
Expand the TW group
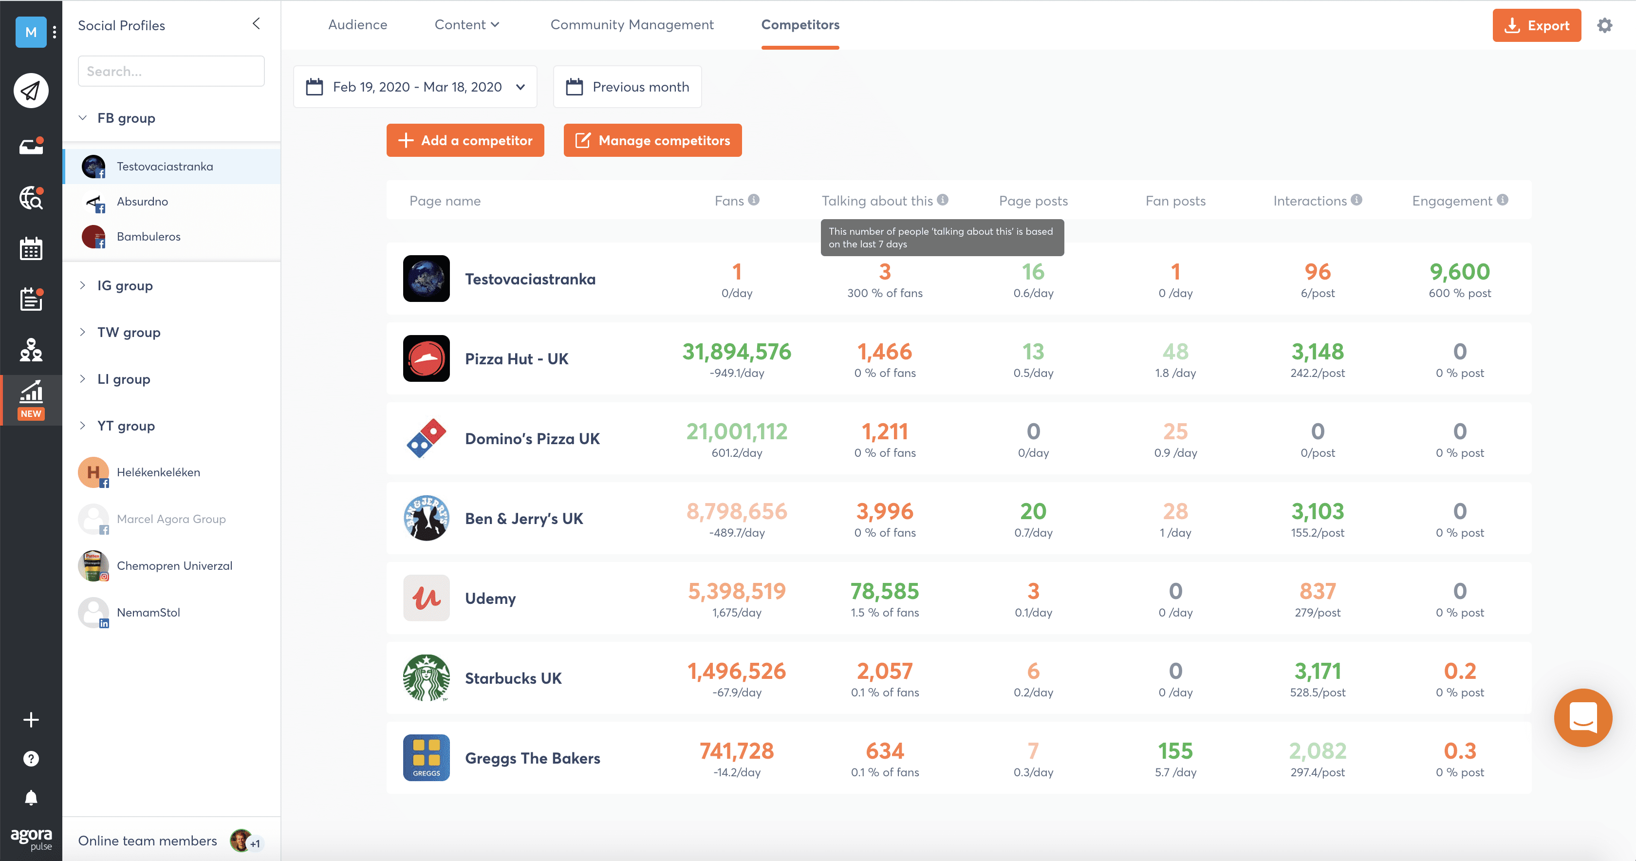83,332
